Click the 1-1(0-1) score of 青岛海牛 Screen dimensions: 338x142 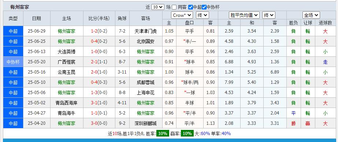[x=99, y=113]
